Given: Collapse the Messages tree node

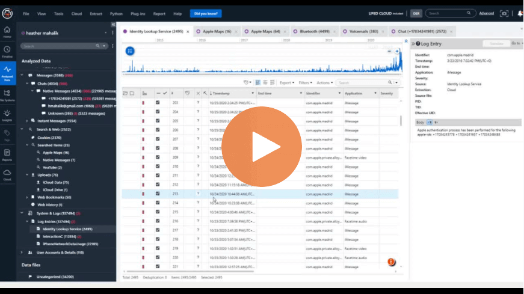Looking at the screenshot, I should click(22, 75).
